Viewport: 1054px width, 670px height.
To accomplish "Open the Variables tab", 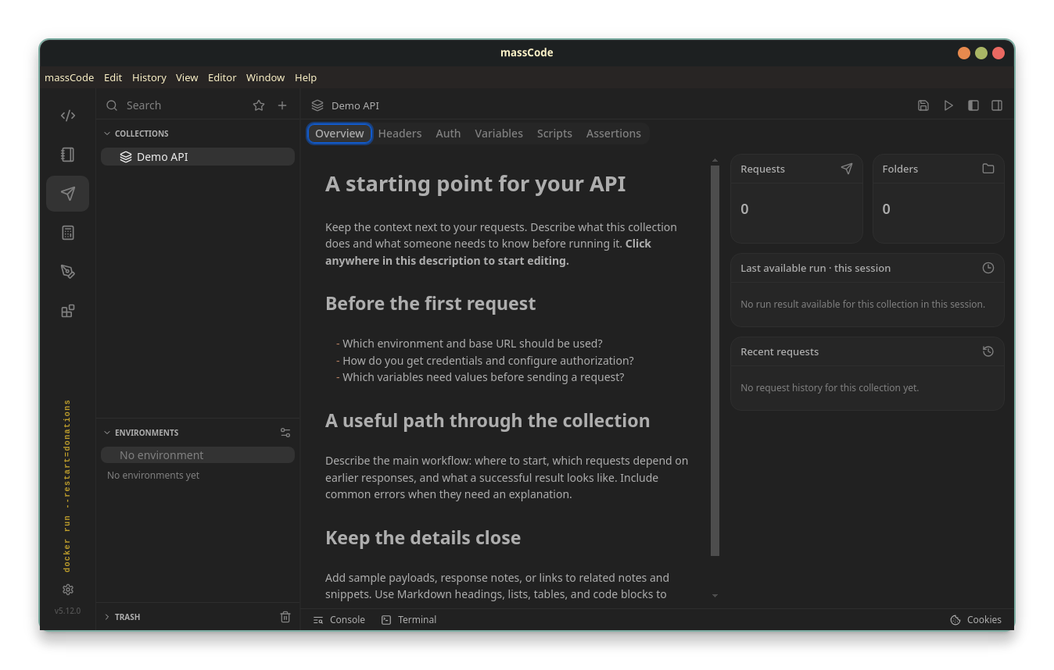I will [x=499, y=134].
